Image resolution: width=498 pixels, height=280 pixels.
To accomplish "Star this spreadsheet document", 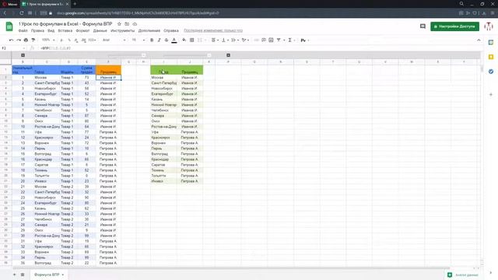I will 119,24.
